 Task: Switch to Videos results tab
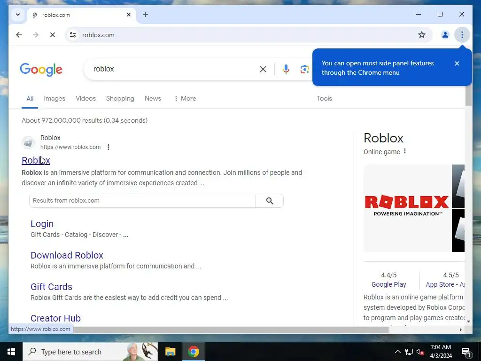[86, 99]
